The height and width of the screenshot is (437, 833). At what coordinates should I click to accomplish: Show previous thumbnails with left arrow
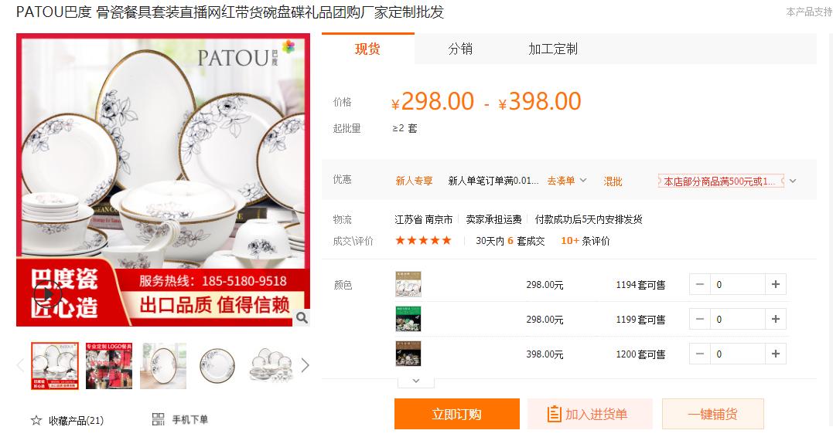[21, 365]
